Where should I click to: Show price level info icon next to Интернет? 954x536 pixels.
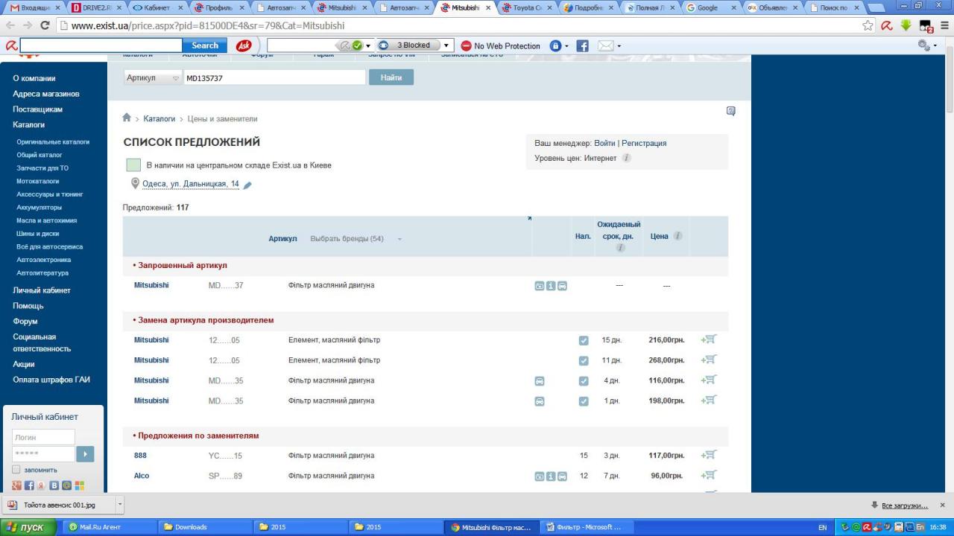coord(626,158)
